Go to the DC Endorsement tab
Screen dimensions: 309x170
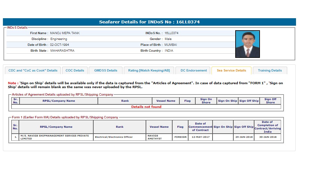pyautogui.click(x=194, y=71)
